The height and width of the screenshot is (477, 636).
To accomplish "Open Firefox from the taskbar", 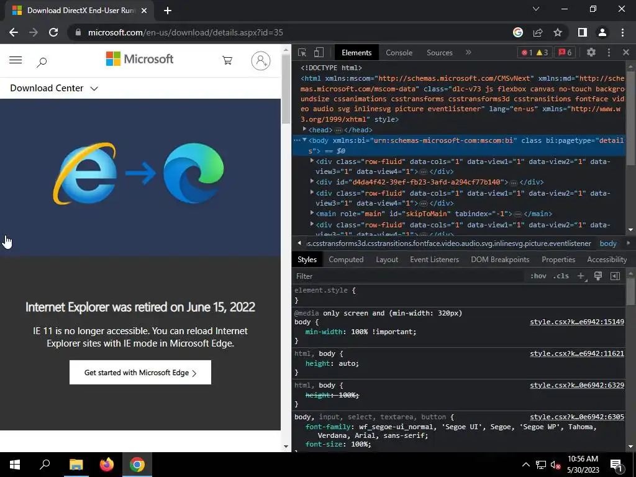I will 107,465.
